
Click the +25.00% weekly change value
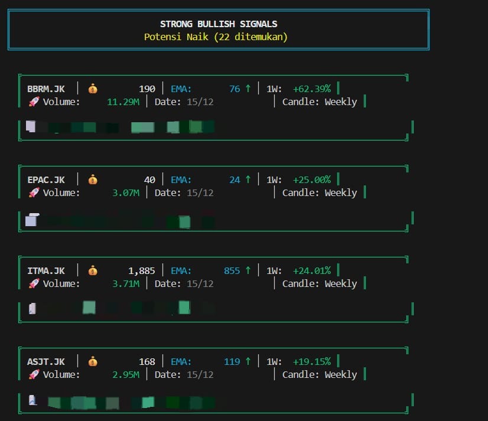click(312, 180)
